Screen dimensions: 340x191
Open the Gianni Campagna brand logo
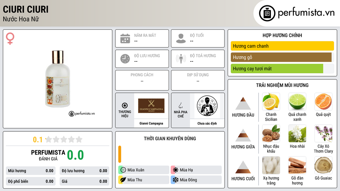[151, 106]
